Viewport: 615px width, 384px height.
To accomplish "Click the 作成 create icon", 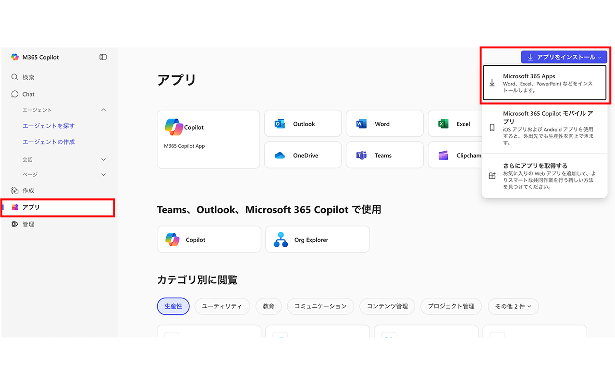I will pos(15,191).
